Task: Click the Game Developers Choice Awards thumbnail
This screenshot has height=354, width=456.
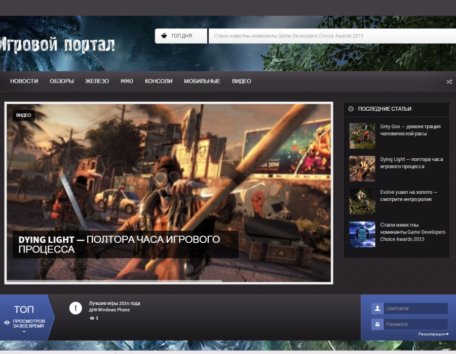Action: point(362,234)
